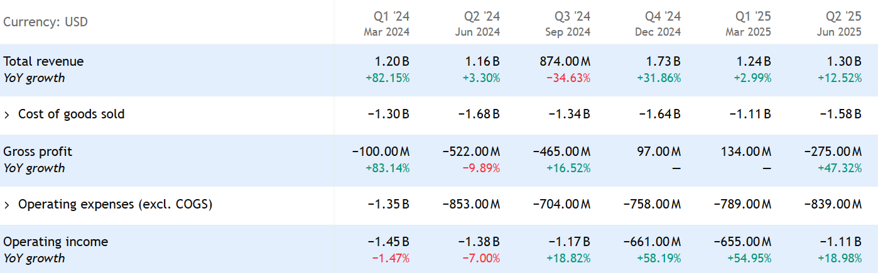Viewport: 878px width, 273px height.
Task: Click Q2 '25 cost of goods −1.58 B
Action: point(840,115)
